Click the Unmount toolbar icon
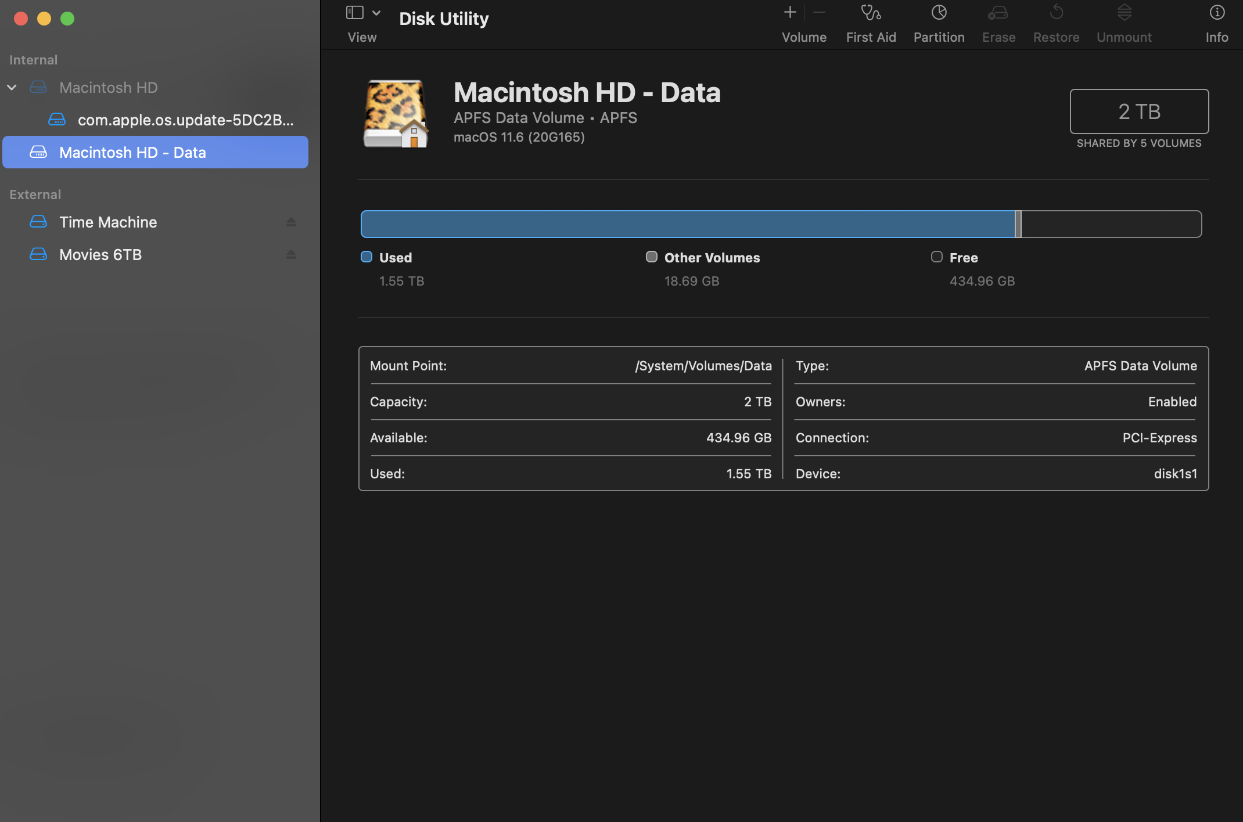The height and width of the screenshot is (822, 1243). (x=1124, y=13)
